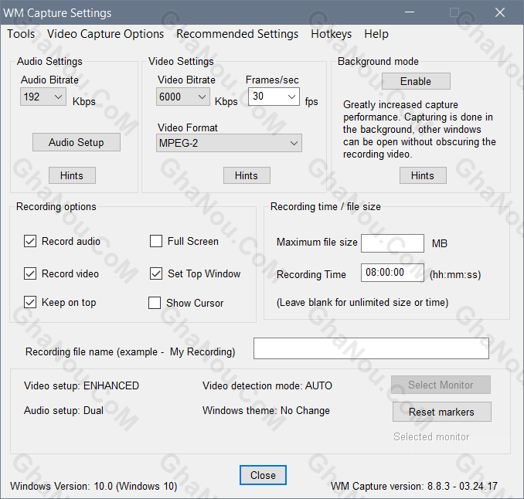The height and width of the screenshot is (499, 524).
Task: Click the Audio Setup button
Action: (x=77, y=142)
